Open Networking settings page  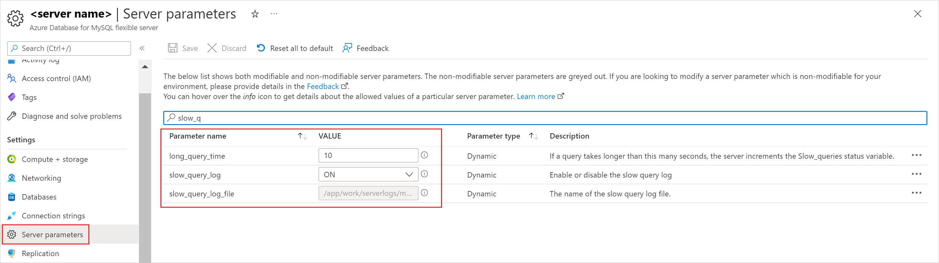point(41,178)
